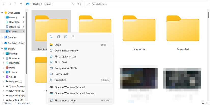Click the Cut scissors icon
Image resolution: width=210 pixels, height=105 pixels.
(x=51, y=37)
